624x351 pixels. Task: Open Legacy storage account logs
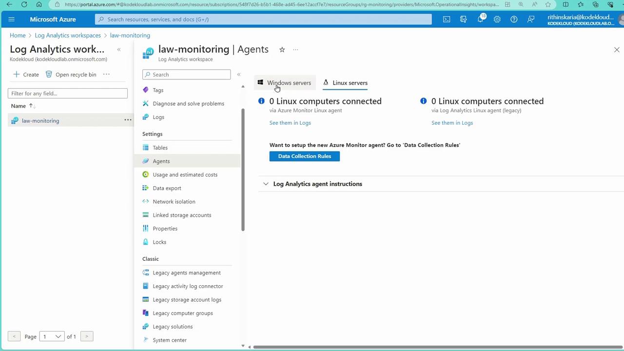[x=187, y=300]
